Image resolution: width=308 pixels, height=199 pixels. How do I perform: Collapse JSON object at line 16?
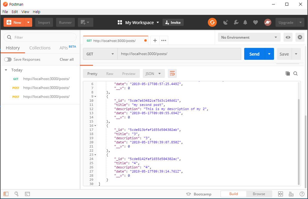[95, 126]
